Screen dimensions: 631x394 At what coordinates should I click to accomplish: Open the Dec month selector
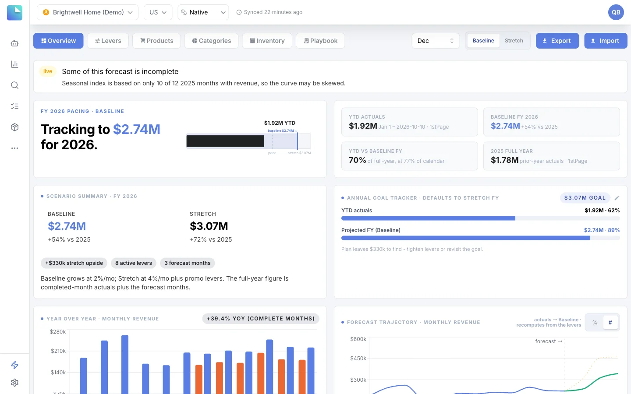pos(436,41)
